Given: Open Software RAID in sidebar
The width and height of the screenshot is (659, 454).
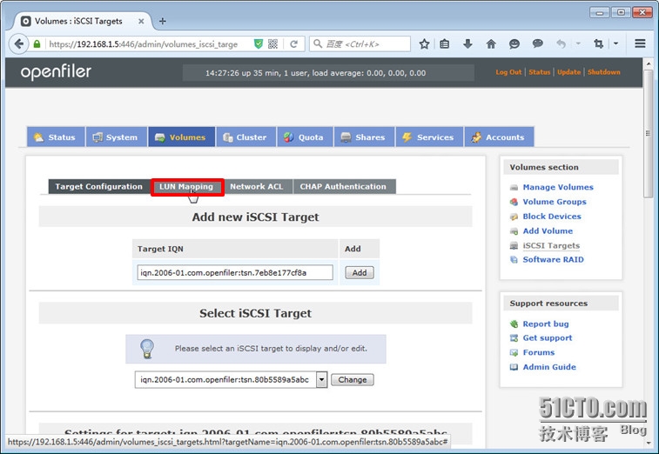Looking at the screenshot, I should [x=553, y=259].
